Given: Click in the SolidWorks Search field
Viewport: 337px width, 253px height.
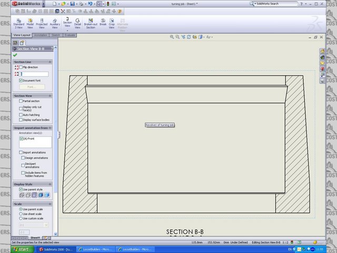Looking at the screenshot, I should click(x=274, y=4).
